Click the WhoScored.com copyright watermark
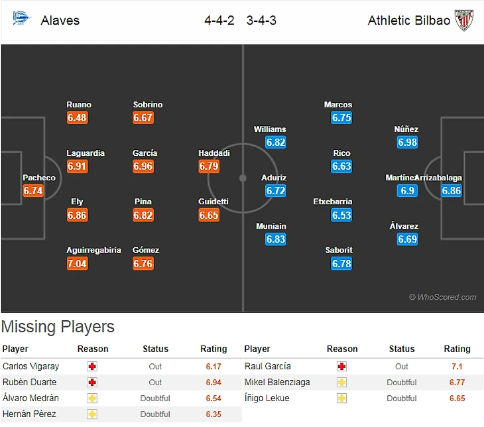This screenshot has height=427, width=484. (x=442, y=297)
